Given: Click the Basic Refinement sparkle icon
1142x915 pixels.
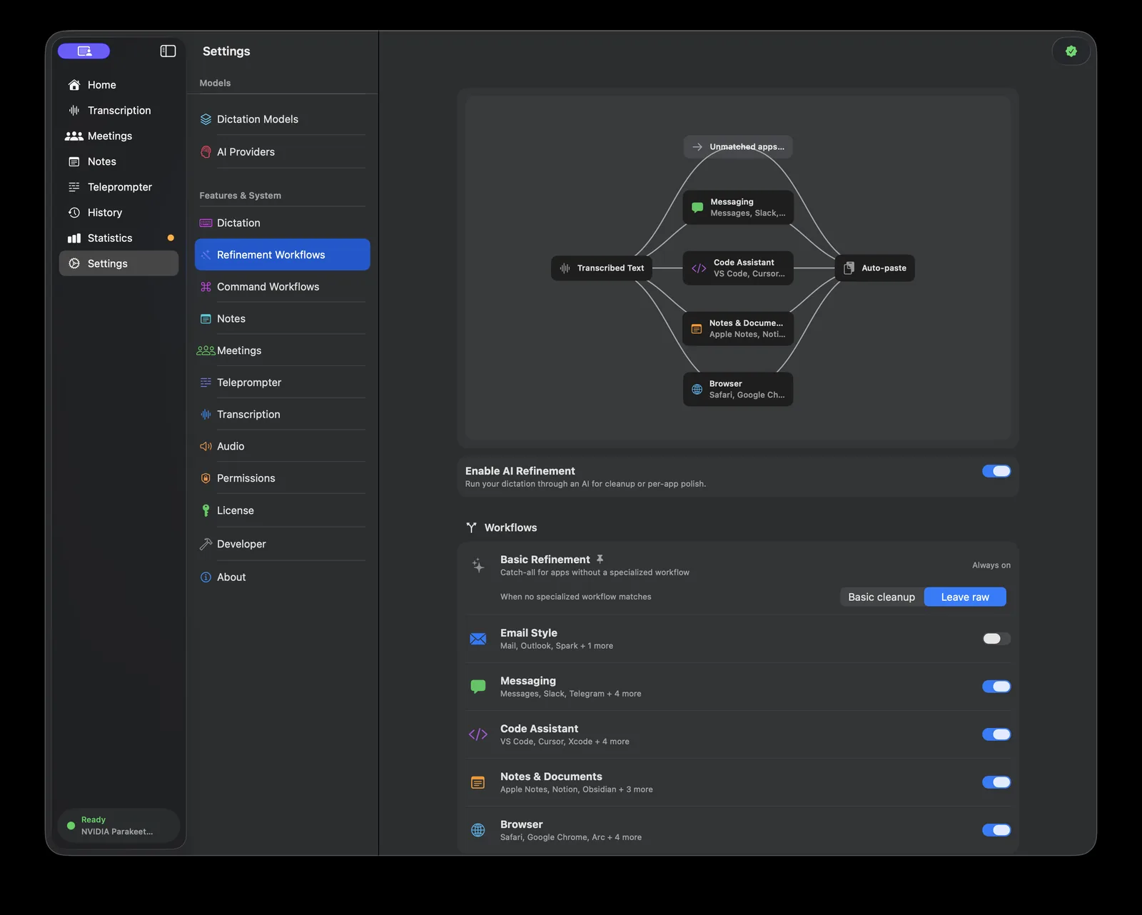Looking at the screenshot, I should point(478,566).
